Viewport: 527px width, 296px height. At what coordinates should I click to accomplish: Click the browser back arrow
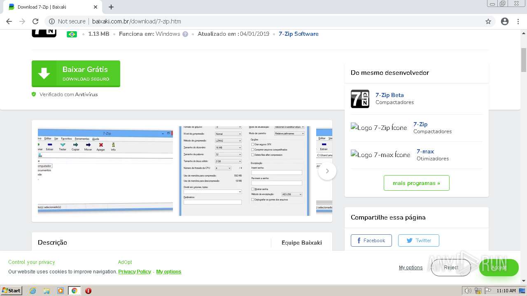9,21
